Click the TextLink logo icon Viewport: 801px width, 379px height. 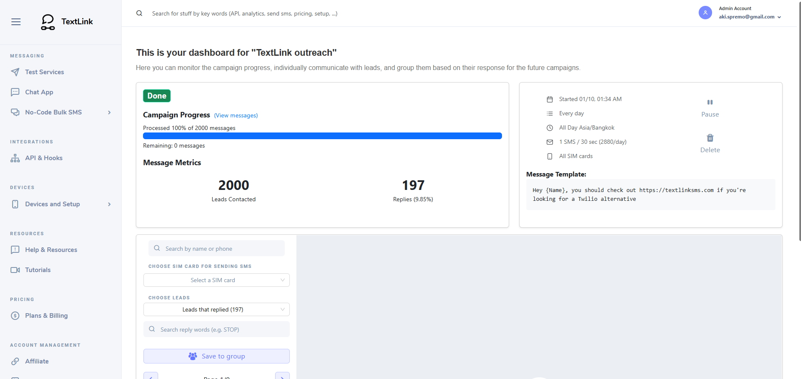click(48, 22)
